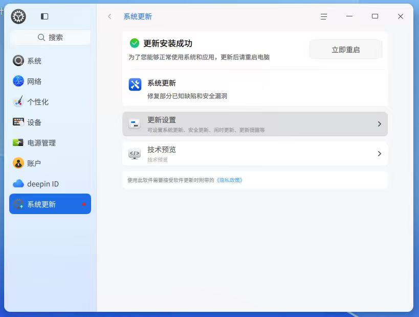Select 账户 in the sidebar
Screen dimensions: 419x317
pyautogui.click(x=50, y=163)
